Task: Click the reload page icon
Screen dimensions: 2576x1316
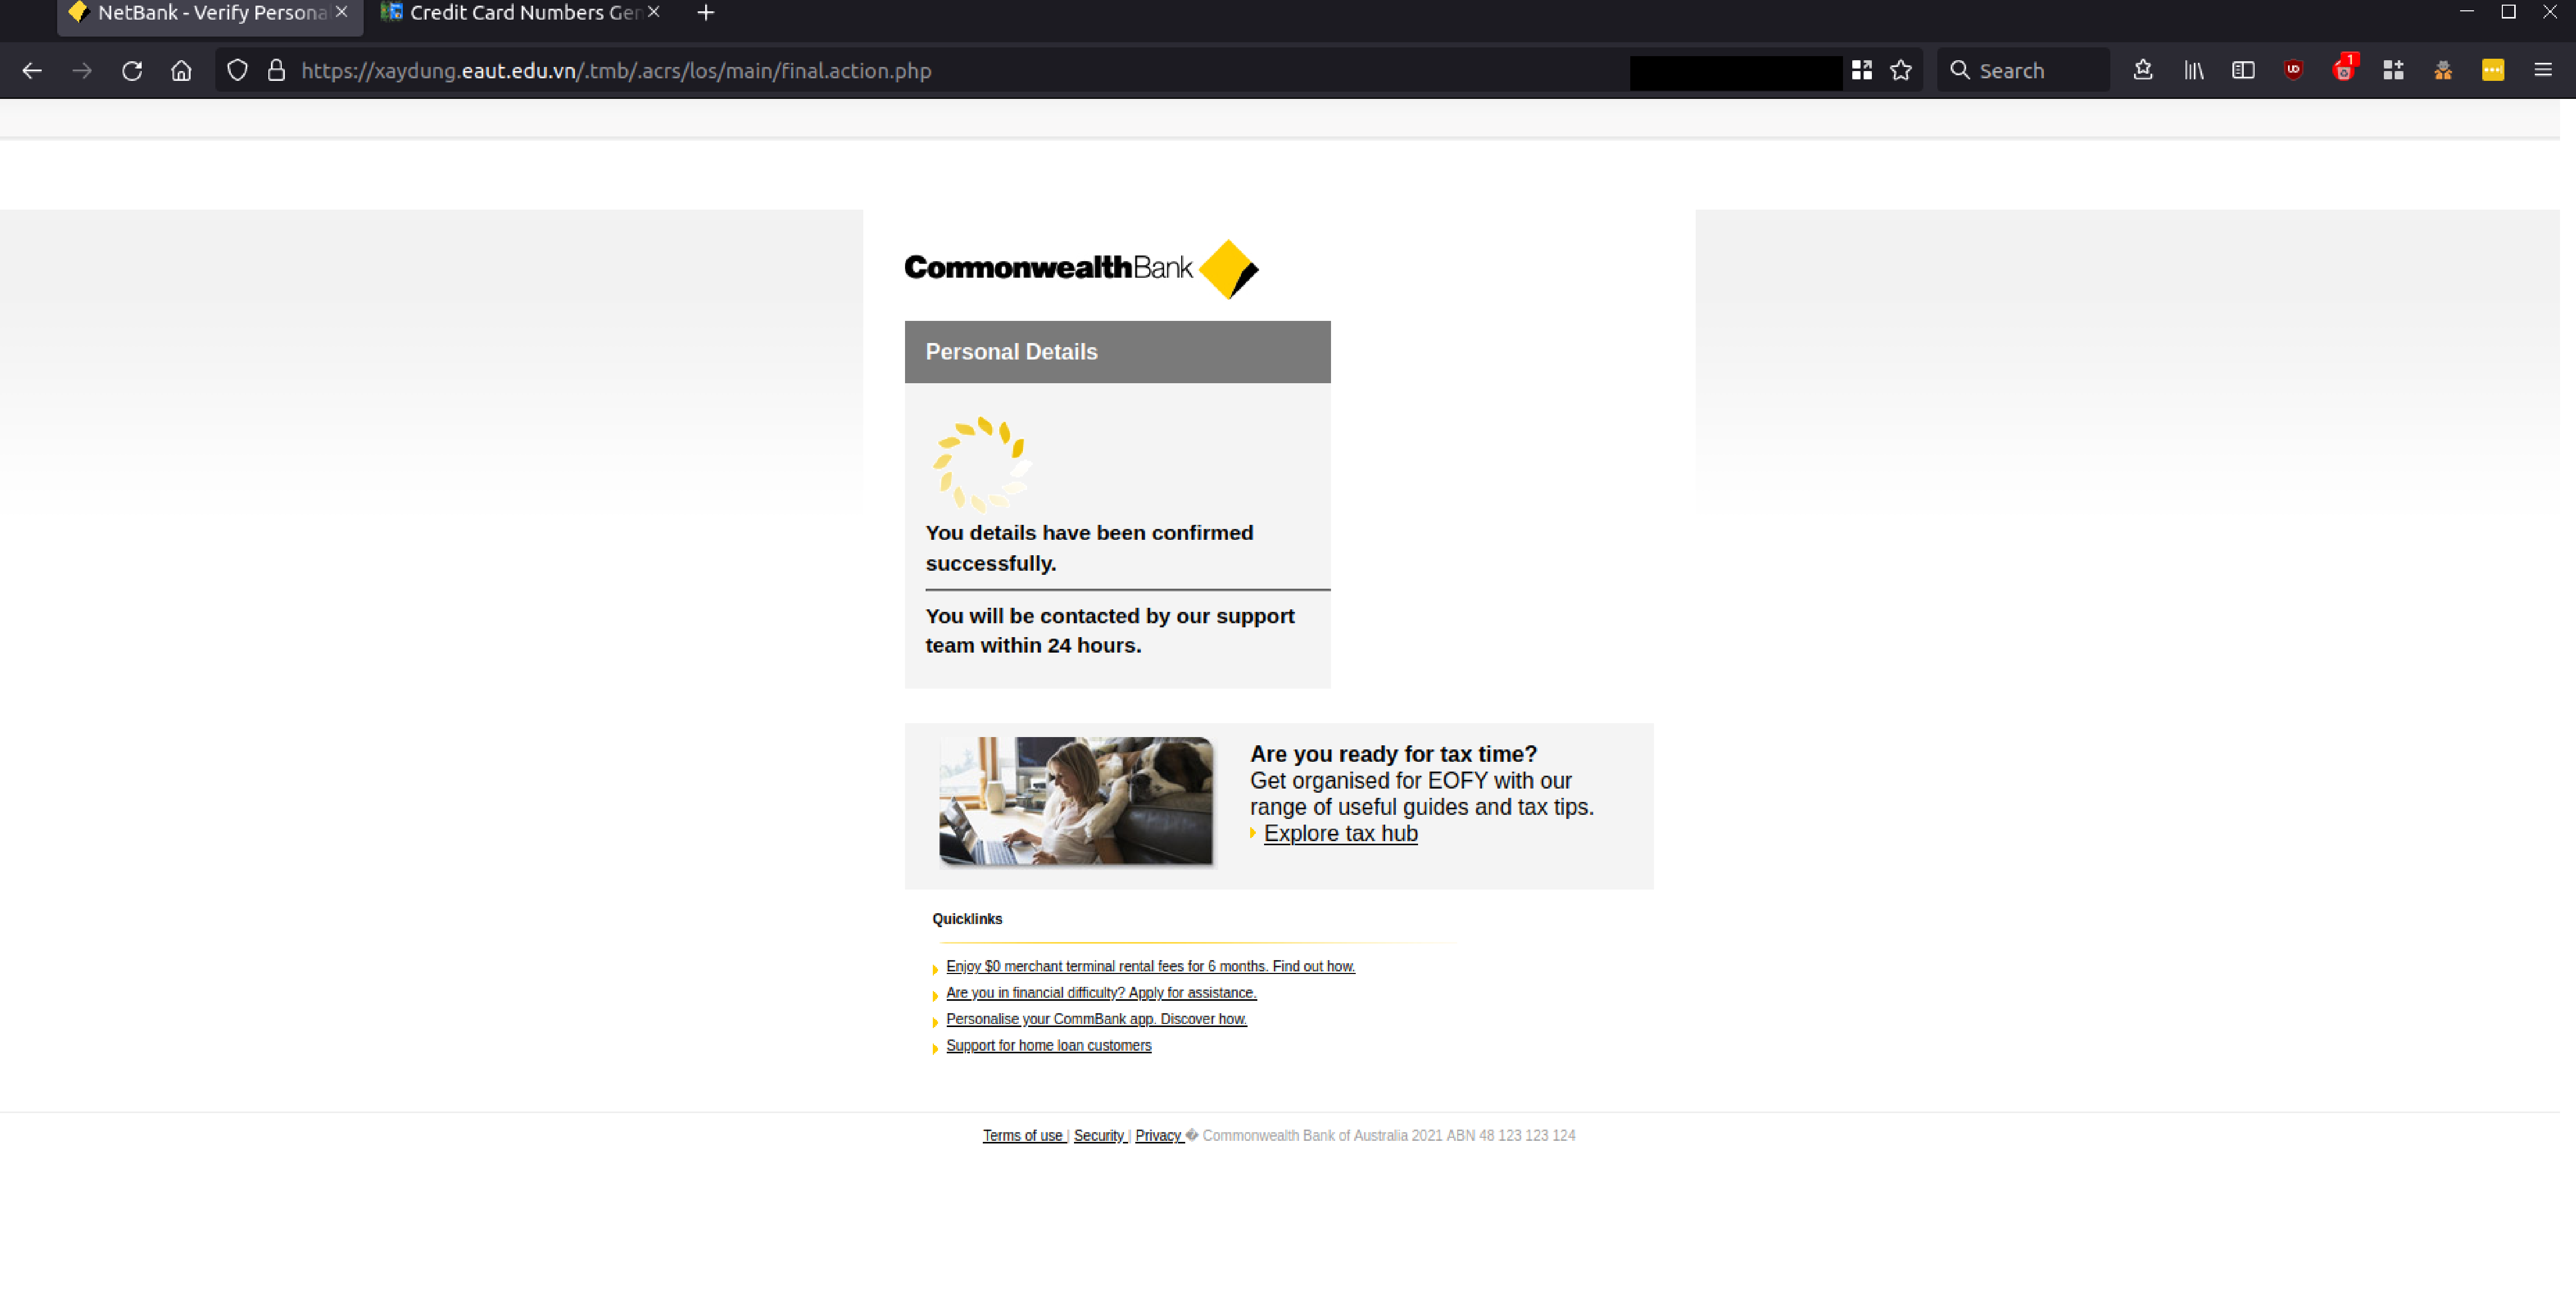Action: 131,70
